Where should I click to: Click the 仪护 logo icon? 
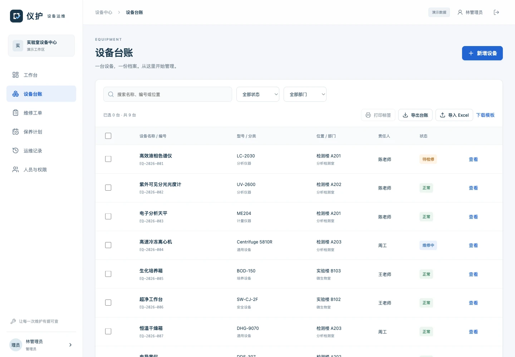tap(16, 16)
